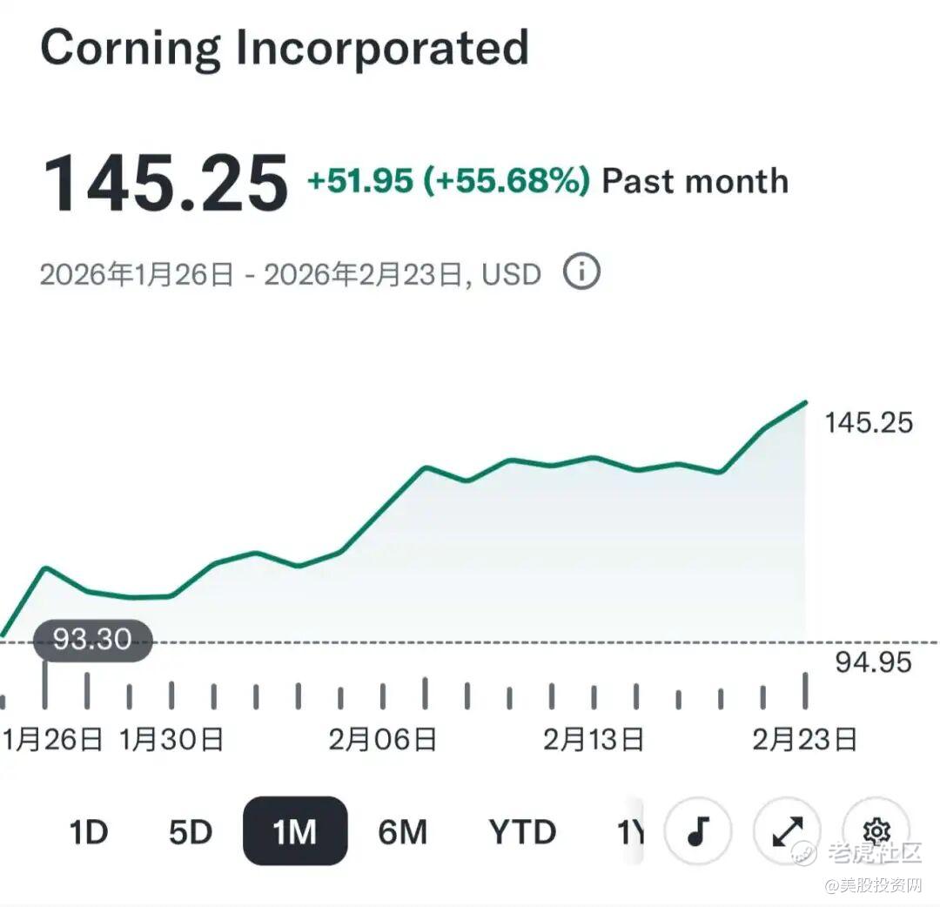Select the 2月13日 axis date
Image resolution: width=940 pixels, height=907 pixels.
(x=594, y=740)
